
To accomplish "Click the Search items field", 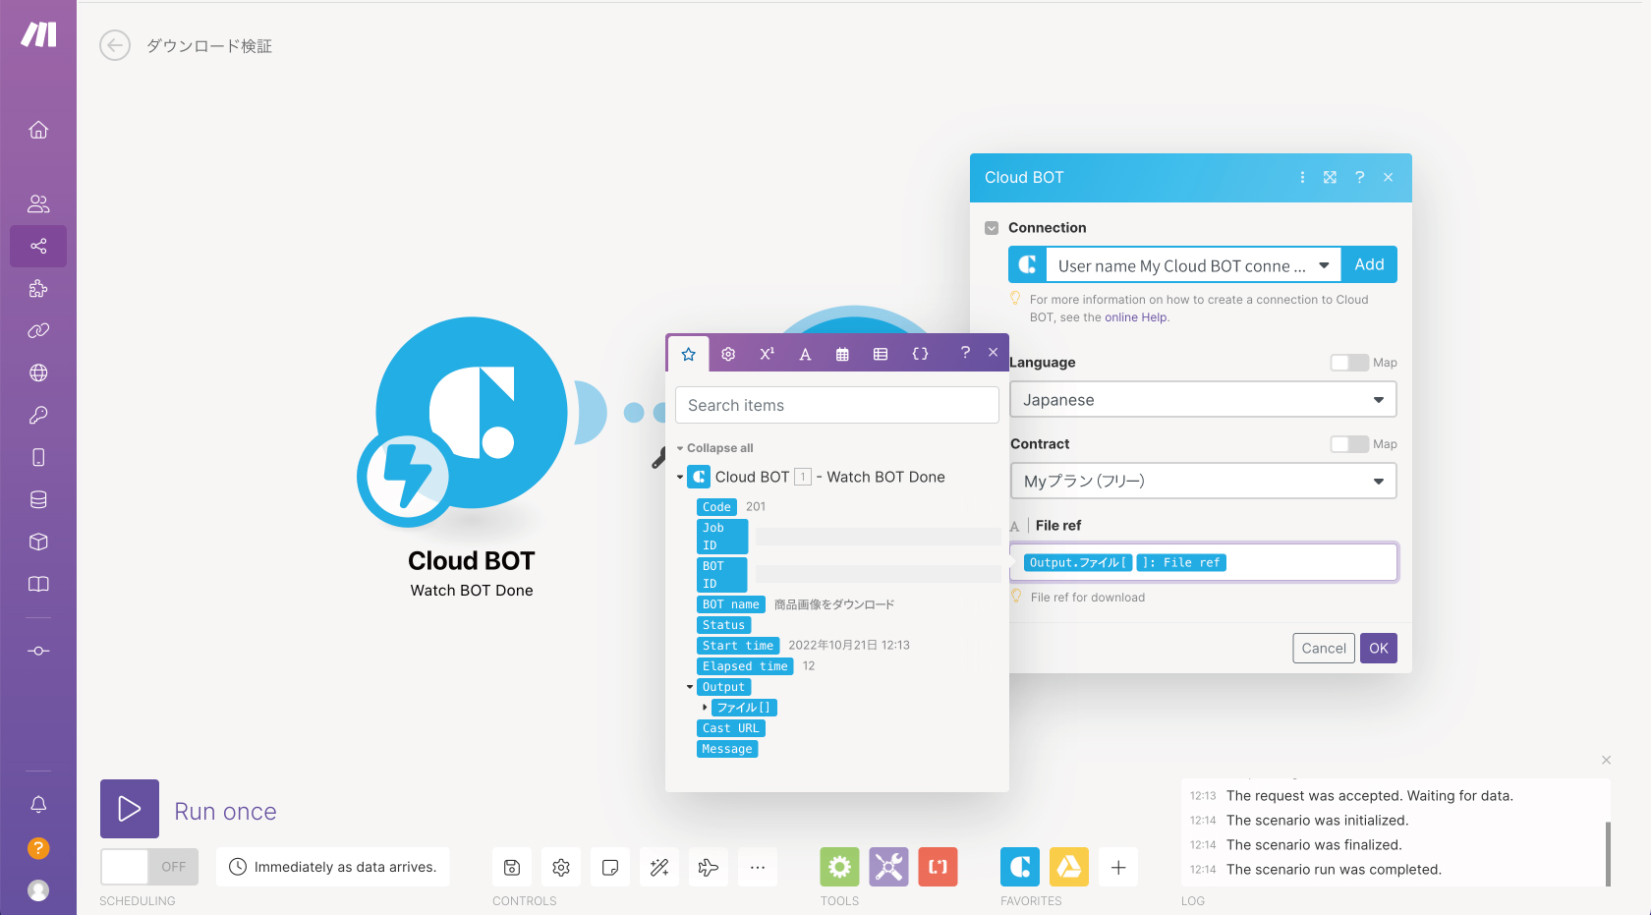I will pos(837,405).
